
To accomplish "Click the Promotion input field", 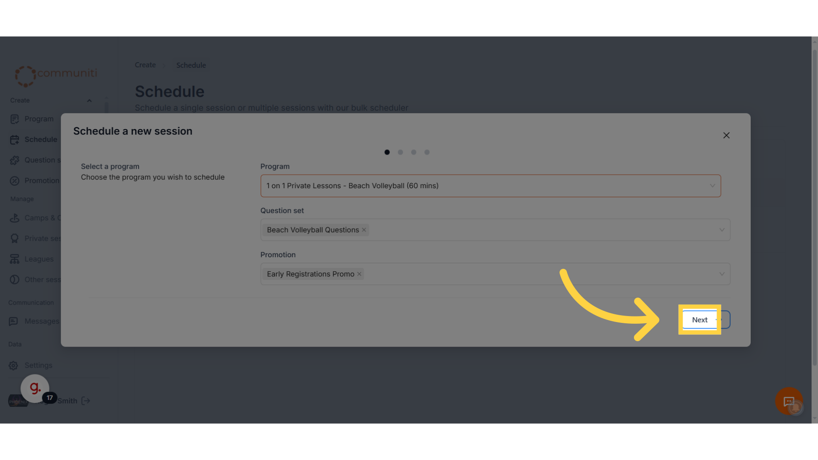I will point(495,274).
